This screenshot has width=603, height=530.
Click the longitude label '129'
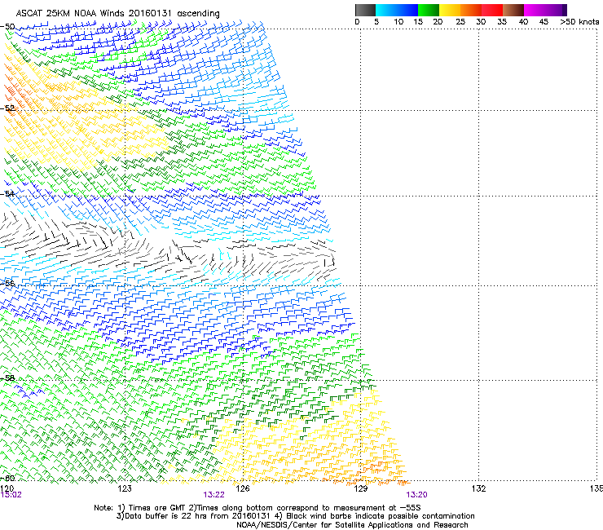[x=361, y=488]
